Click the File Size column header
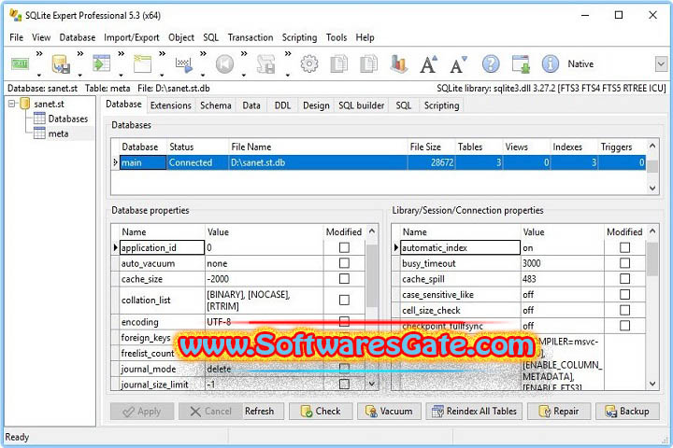 tap(431, 147)
